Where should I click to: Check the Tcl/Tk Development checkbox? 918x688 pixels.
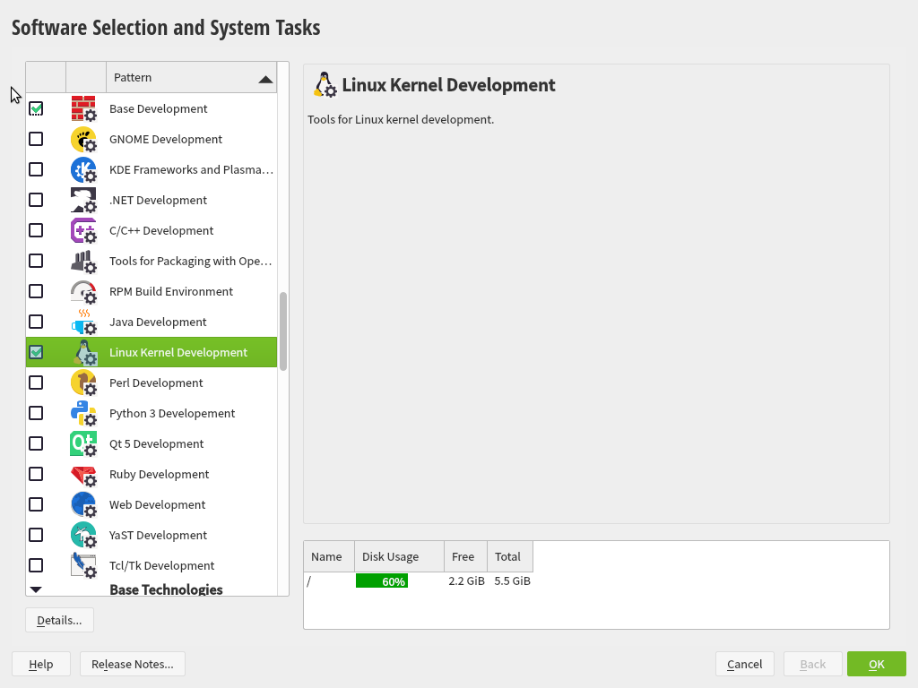point(36,565)
